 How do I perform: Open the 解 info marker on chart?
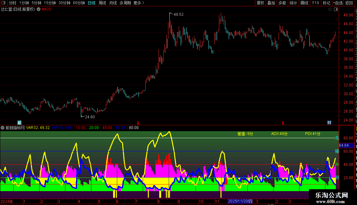pyautogui.click(x=20, y=123)
